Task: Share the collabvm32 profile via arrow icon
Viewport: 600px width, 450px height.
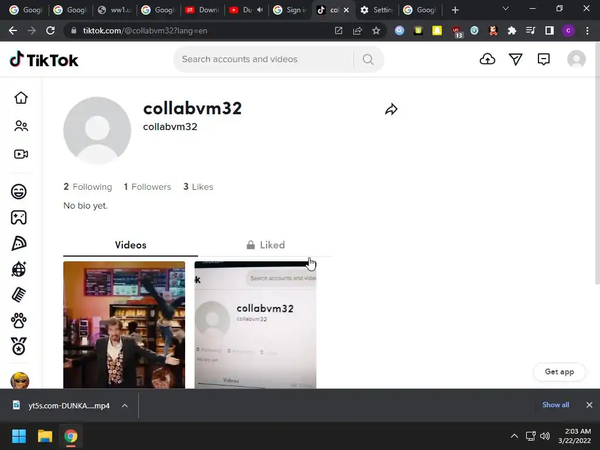Action: pos(391,110)
